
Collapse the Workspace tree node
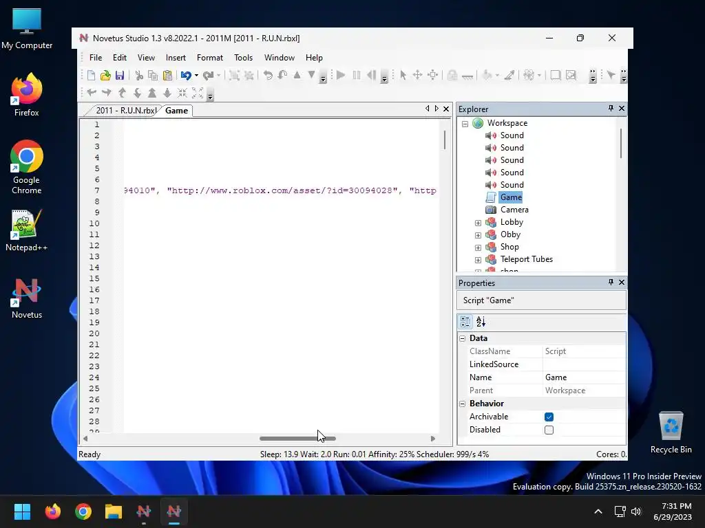[x=465, y=124]
